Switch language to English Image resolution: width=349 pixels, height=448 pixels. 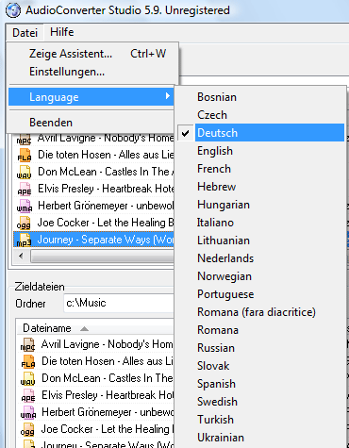pos(261,151)
